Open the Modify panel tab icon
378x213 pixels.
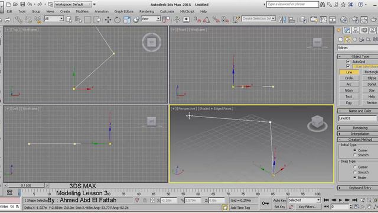click(x=347, y=30)
